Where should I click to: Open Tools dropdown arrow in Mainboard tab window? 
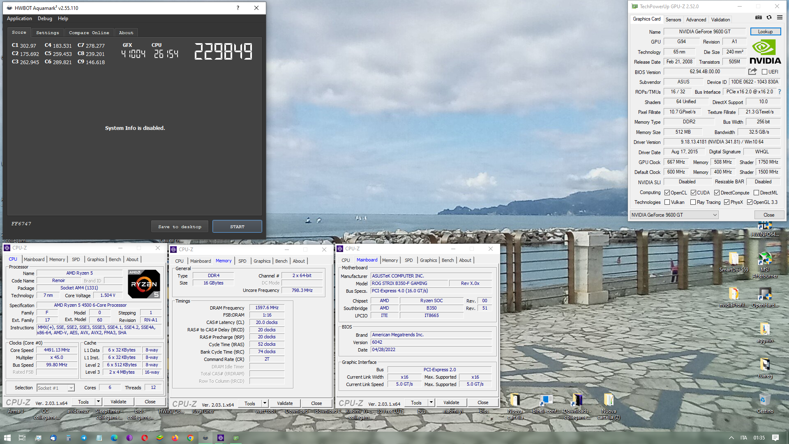point(431,402)
